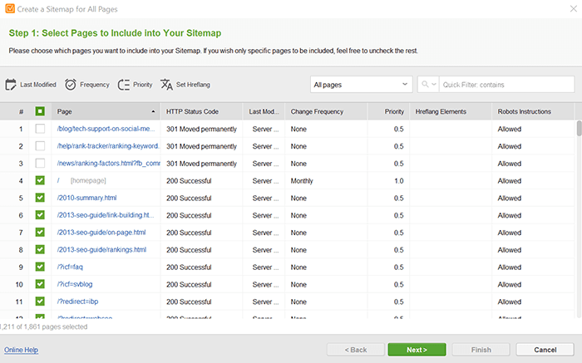Click the Cancel button
The width and height of the screenshot is (582, 363).
(x=545, y=350)
